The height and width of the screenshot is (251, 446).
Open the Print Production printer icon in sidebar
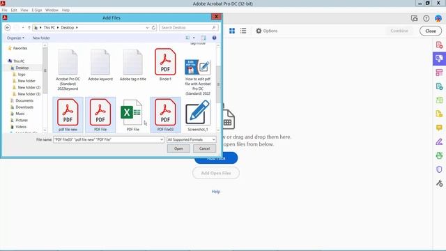point(439,155)
